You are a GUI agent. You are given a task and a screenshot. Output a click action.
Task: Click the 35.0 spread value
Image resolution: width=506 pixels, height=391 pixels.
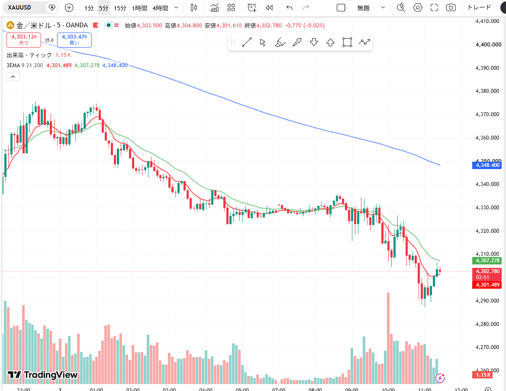tap(49, 40)
